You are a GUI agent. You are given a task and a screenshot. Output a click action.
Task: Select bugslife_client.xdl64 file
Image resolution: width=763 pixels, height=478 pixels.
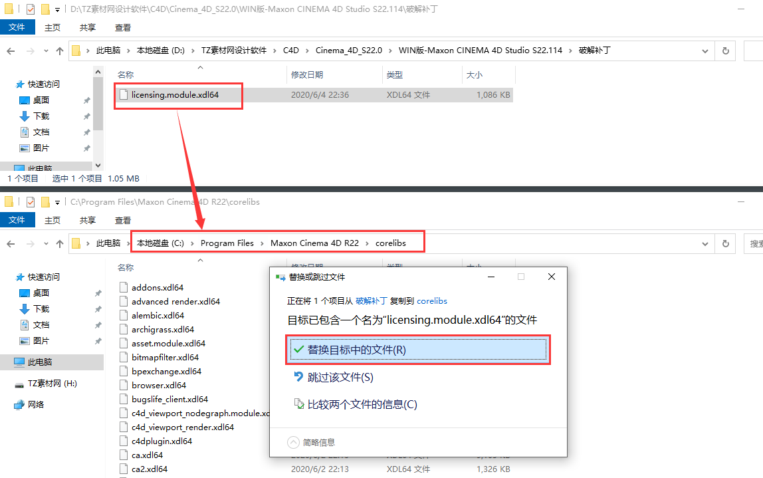[x=170, y=399]
